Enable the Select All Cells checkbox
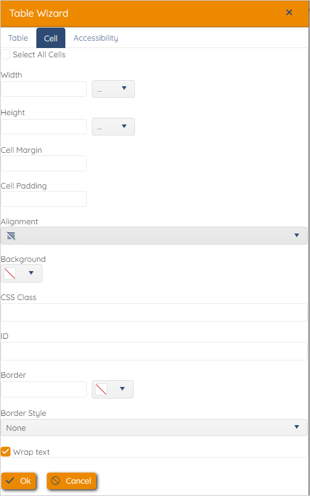310x496 pixels. (x=6, y=54)
